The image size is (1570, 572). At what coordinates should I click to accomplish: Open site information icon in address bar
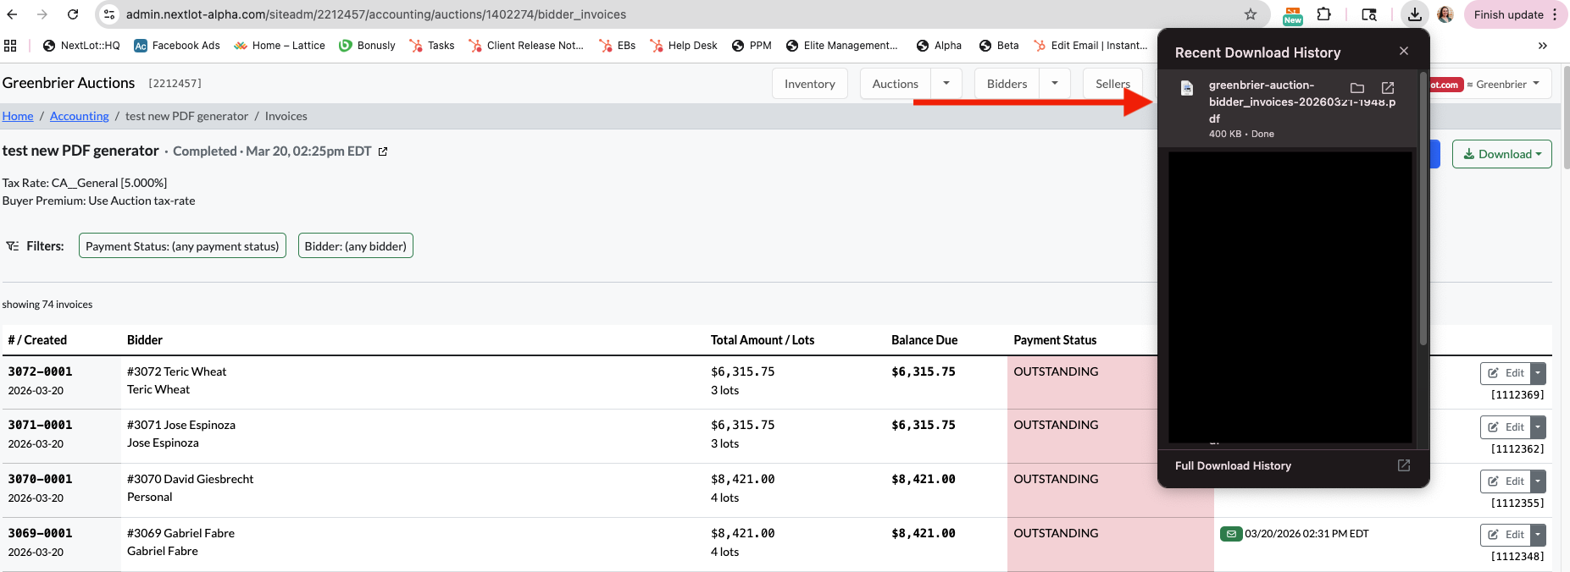[x=108, y=14]
